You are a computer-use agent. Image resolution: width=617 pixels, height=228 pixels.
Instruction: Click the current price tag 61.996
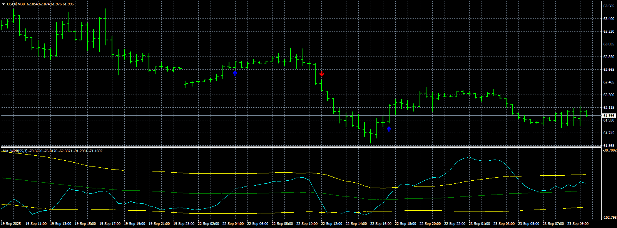[x=609, y=115]
